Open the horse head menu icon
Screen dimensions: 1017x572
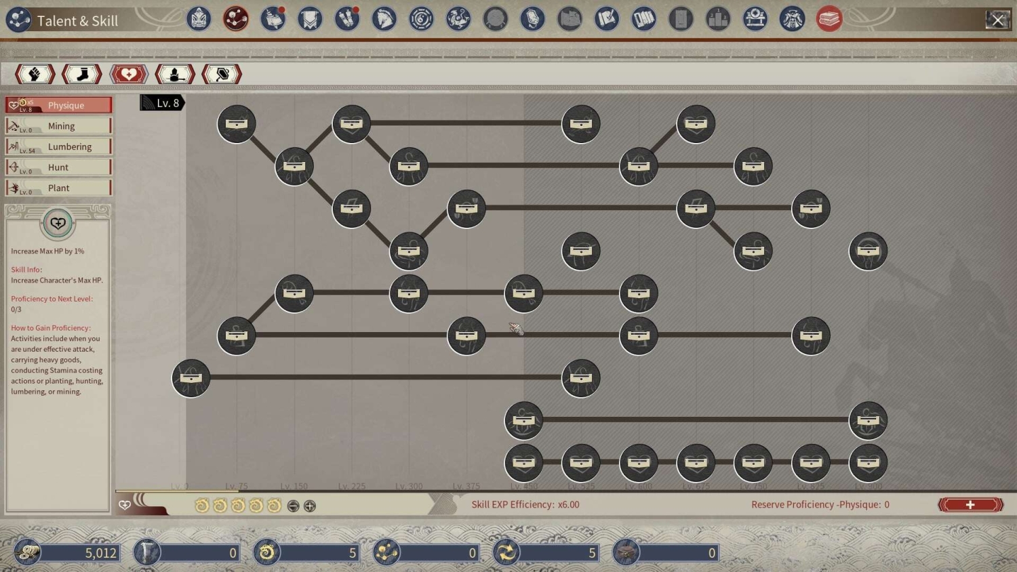pos(384,19)
